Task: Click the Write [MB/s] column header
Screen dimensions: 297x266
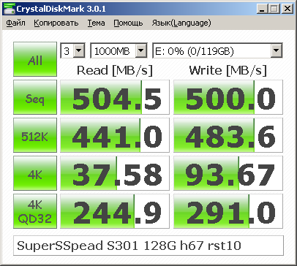Action: point(228,70)
